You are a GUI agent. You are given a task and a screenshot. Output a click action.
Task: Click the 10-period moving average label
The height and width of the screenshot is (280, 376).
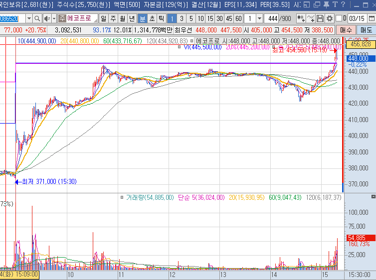tap(37, 41)
